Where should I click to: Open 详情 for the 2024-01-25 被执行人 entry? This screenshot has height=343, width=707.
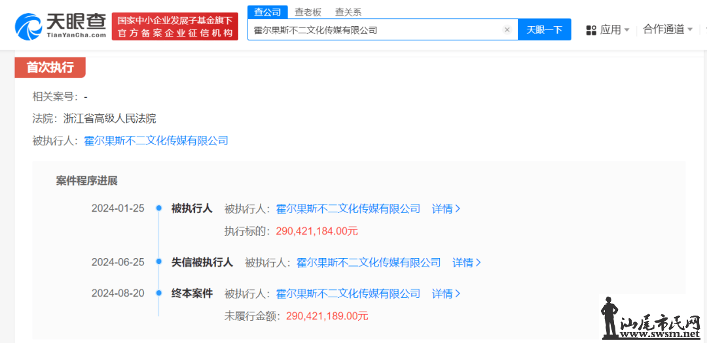[446, 208]
